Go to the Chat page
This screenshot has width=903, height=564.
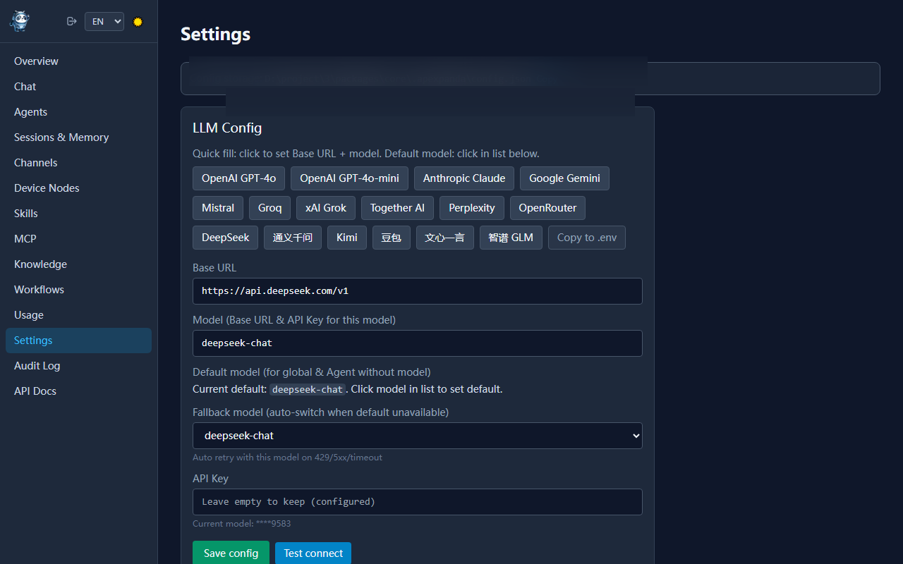(x=78, y=87)
